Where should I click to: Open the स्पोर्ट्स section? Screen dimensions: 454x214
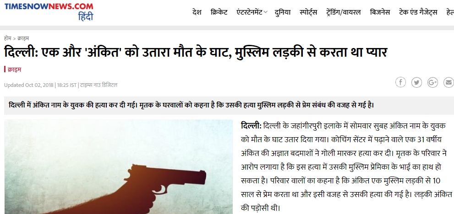[308, 12]
